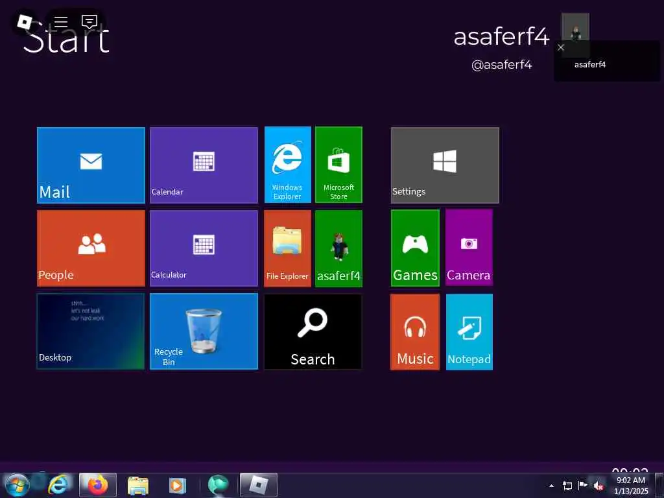Click the Show desktop button
The image size is (664, 498).
coord(659,485)
